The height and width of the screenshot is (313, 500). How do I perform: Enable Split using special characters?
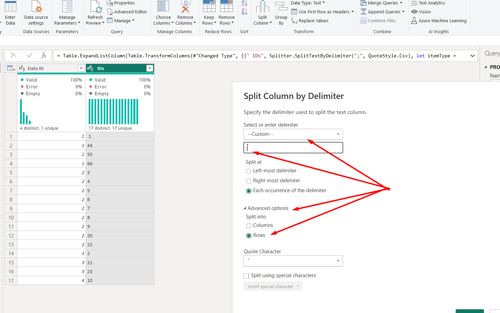[246, 276]
